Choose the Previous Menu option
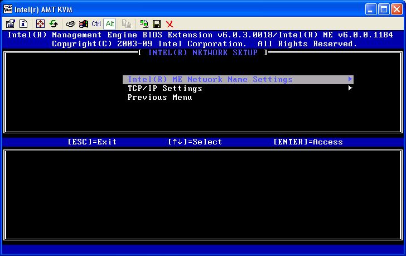The height and width of the screenshot is (256, 406). pyautogui.click(x=159, y=98)
